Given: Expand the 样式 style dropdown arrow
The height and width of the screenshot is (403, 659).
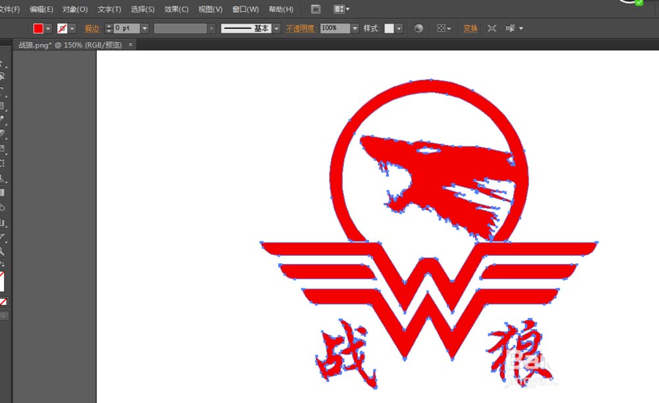Looking at the screenshot, I should [399, 28].
